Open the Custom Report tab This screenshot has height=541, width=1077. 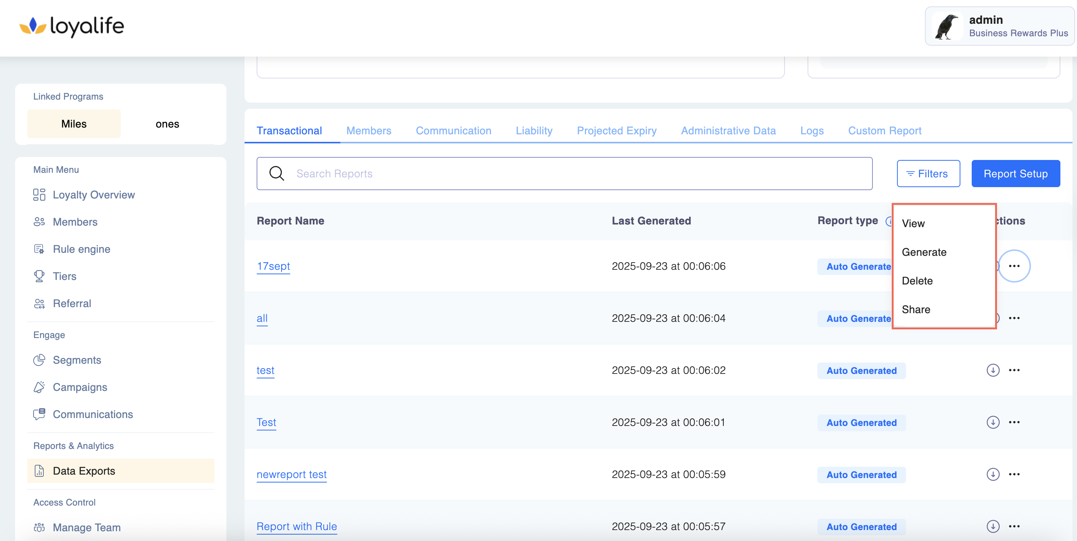[884, 131]
